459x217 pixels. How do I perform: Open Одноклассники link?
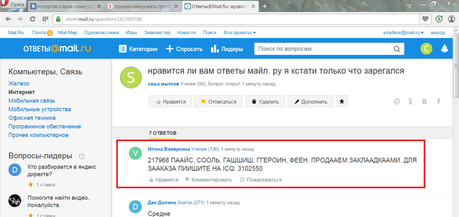point(102,33)
